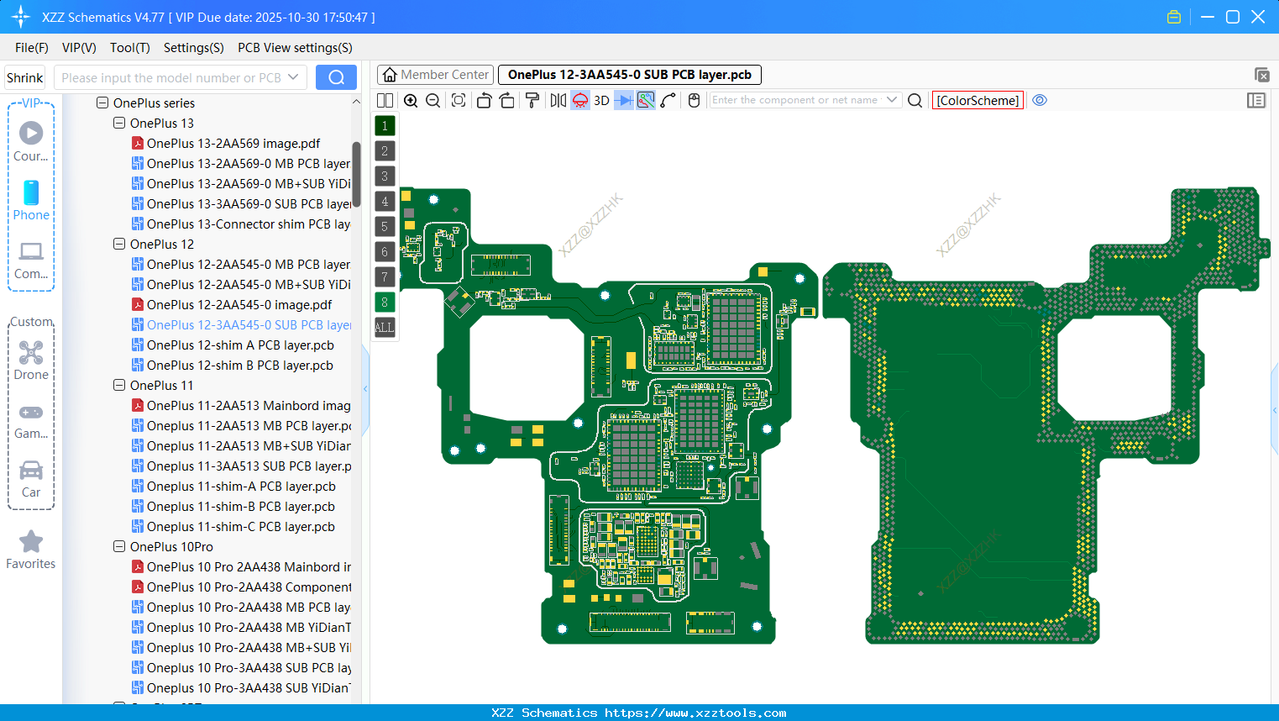Select PCB layer 8
Viewport: 1279px width, 721px height.
(x=384, y=302)
